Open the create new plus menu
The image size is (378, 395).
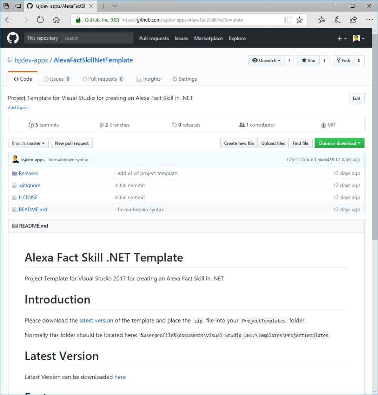tap(342, 39)
